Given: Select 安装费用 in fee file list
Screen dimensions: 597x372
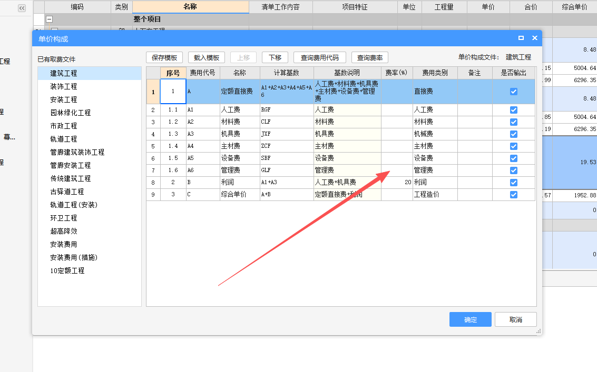Looking at the screenshot, I should click(x=90, y=244).
